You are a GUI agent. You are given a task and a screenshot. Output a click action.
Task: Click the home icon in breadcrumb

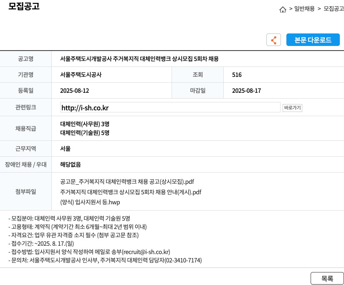coord(283,10)
